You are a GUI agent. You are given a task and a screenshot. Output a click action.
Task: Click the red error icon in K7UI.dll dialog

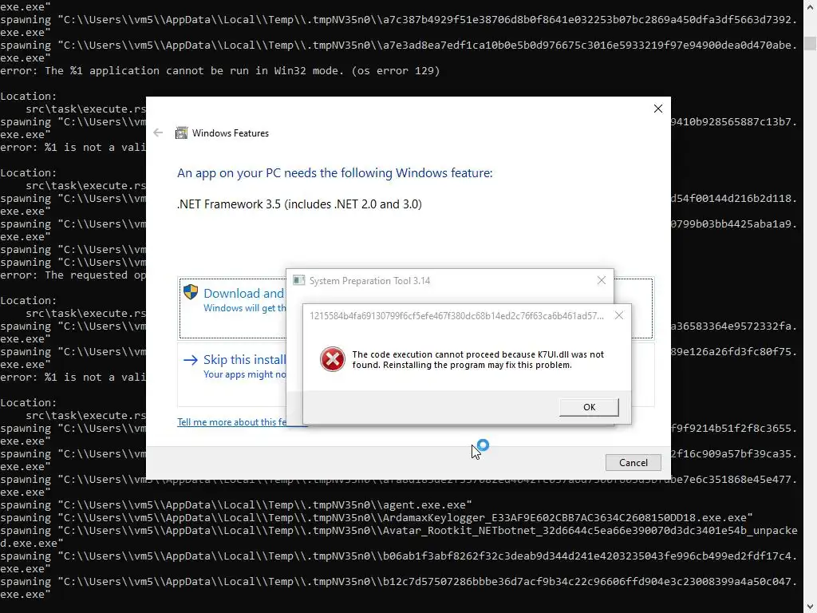pyautogui.click(x=333, y=359)
